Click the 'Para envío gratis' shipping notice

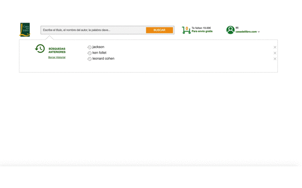pos(202,31)
